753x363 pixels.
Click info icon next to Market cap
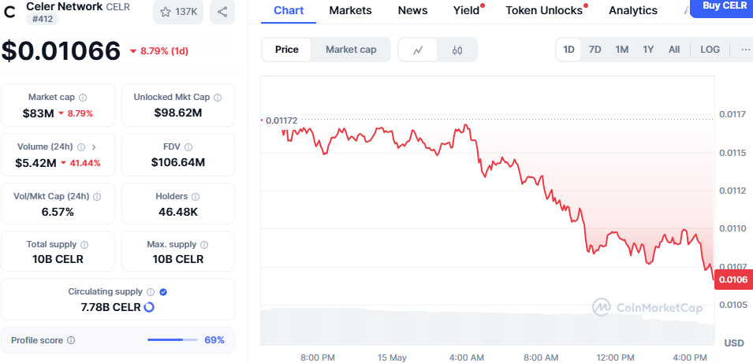tap(83, 98)
